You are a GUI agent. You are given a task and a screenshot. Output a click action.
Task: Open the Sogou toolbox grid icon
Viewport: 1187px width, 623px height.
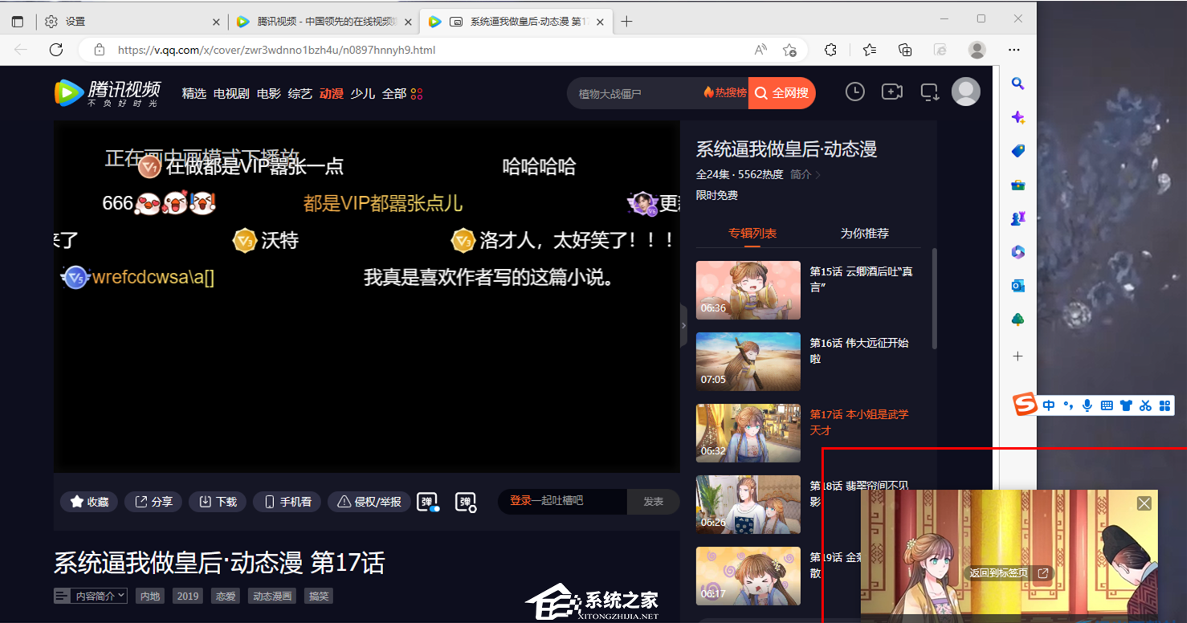[x=1165, y=405]
